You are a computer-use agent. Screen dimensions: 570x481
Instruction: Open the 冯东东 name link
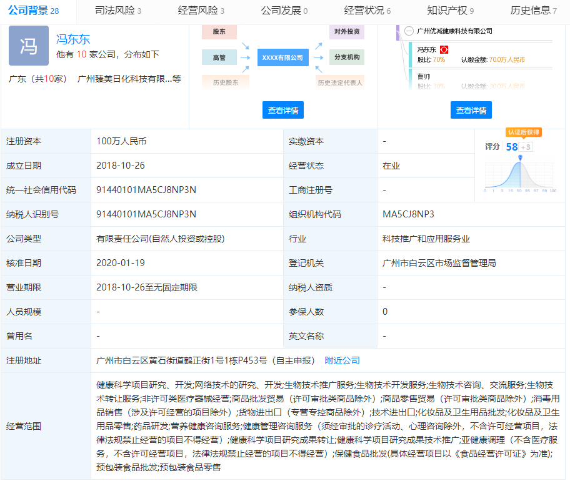(74, 39)
